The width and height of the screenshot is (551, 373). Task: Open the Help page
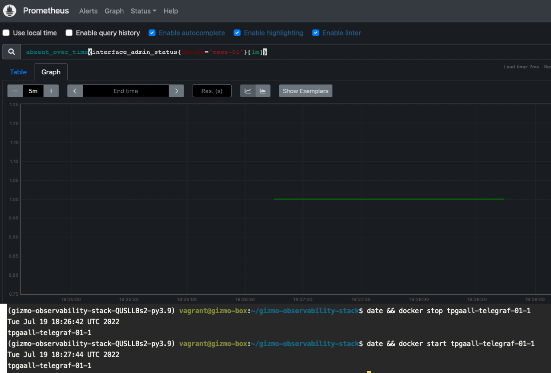(171, 11)
